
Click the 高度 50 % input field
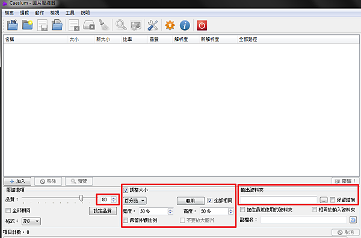pos(214,211)
